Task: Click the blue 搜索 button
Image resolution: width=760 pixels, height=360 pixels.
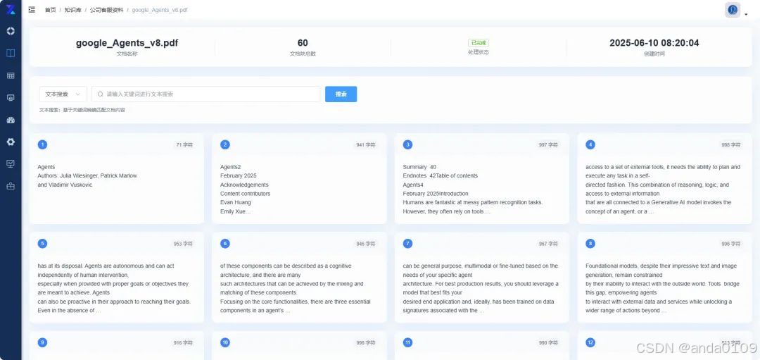Action: pos(341,94)
